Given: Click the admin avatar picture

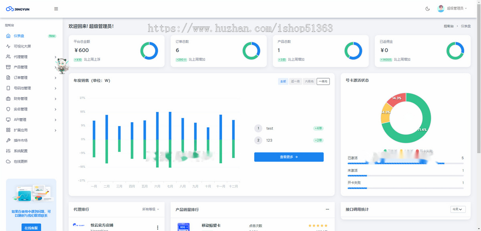Looking at the screenshot, I should click(441, 8).
